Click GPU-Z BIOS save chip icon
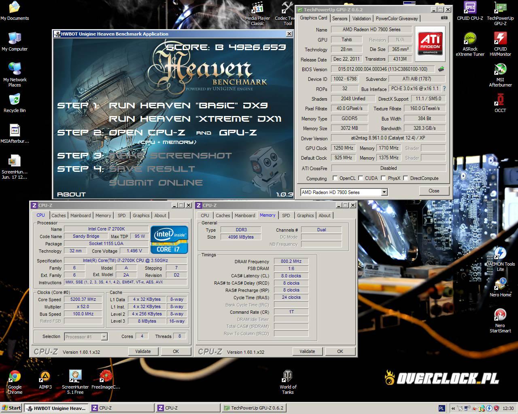The height and width of the screenshot is (414, 518). point(441,69)
